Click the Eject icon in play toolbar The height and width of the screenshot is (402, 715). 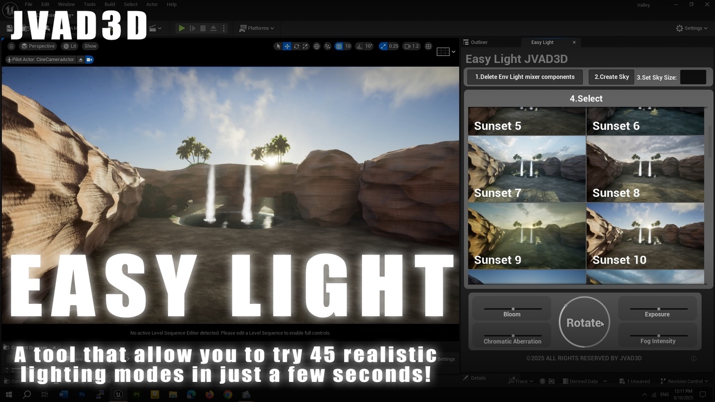(213, 28)
